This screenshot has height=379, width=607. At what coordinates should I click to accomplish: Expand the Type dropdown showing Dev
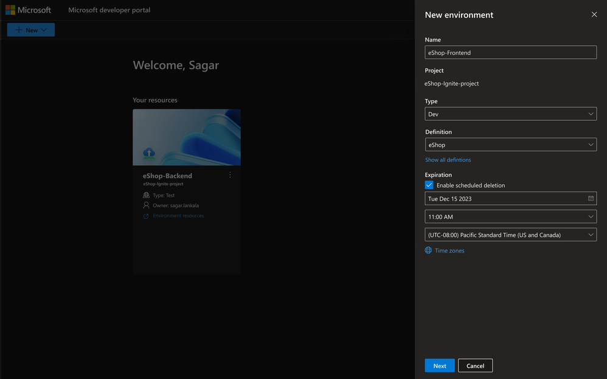[511, 114]
